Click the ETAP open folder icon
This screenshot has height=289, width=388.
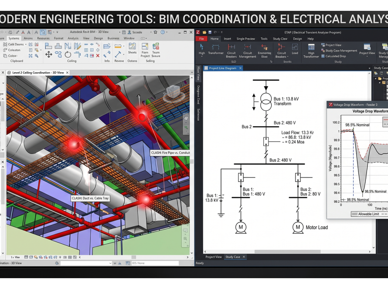[204, 32]
